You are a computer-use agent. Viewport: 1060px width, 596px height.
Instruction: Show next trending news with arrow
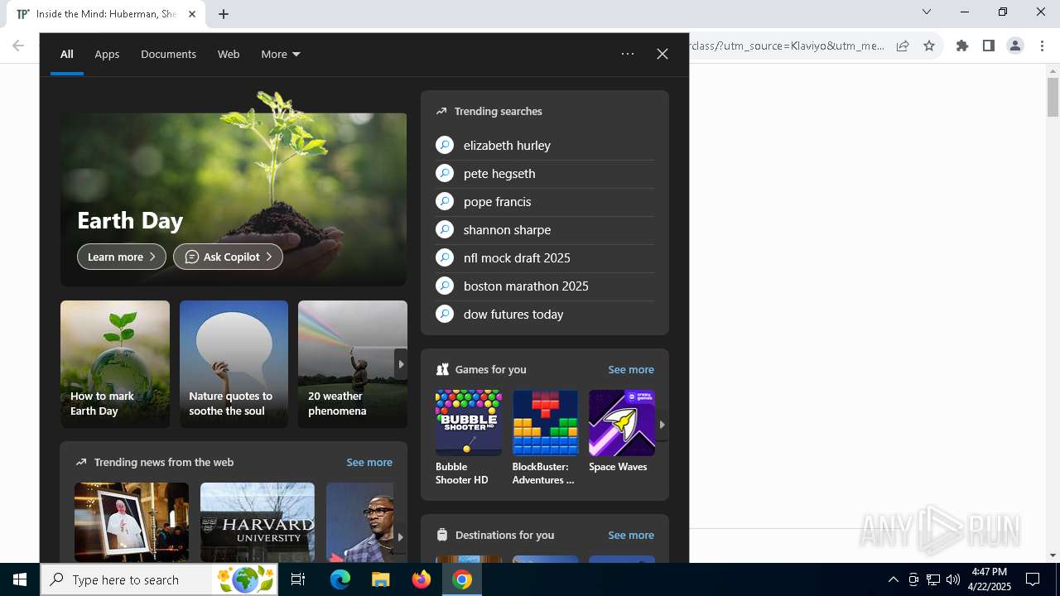(x=401, y=536)
